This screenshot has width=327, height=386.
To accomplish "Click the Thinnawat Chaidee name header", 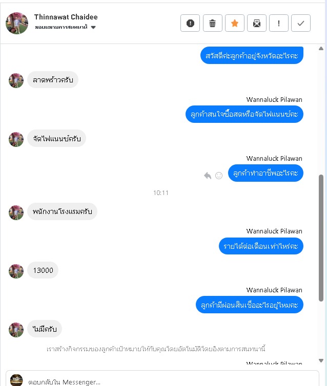I will (66, 17).
